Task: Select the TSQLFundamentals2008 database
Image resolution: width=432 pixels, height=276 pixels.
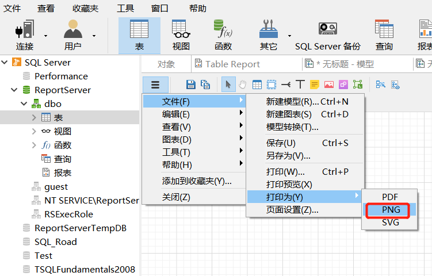Action: click(x=85, y=269)
